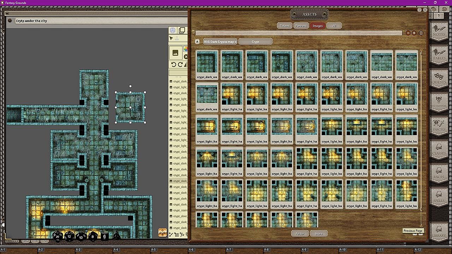Click the A-3 hotkey slot
This screenshot has height=254, width=452.
pyautogui.click(x=94, y=250)
